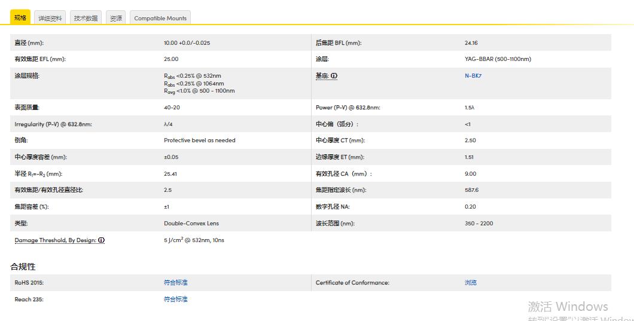Switch to the 规格 tab

pyautogui.click(x=20, y=17)
